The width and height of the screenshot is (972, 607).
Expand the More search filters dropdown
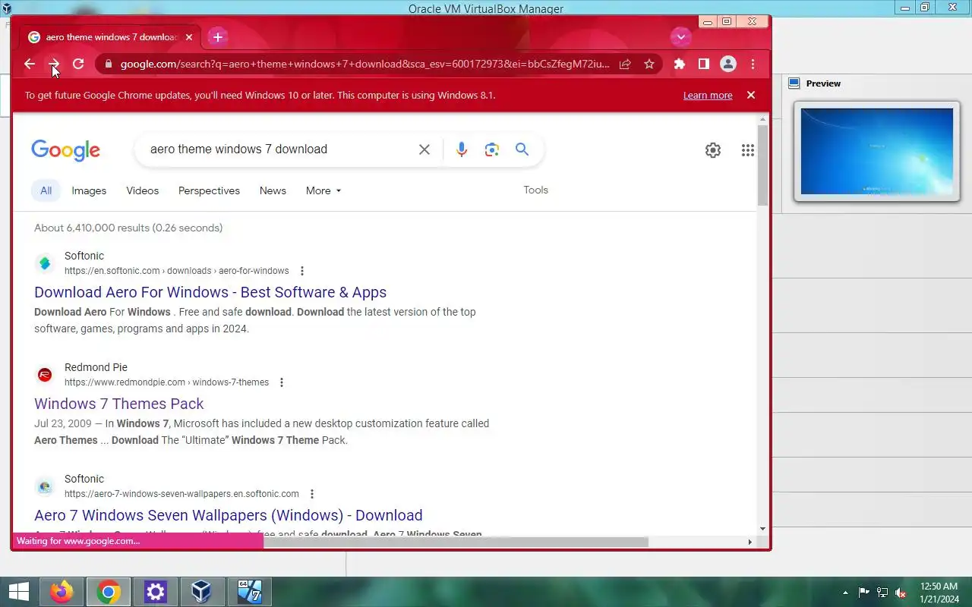point(323,190)
